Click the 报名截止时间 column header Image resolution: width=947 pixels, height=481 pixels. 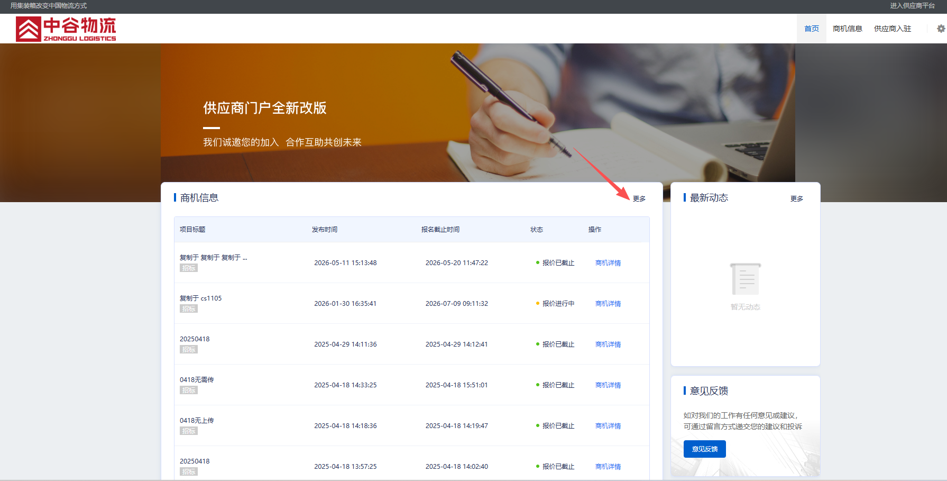pos(440,230)
